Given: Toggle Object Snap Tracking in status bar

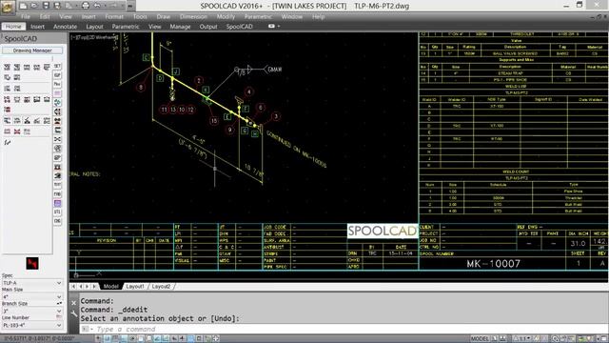Looking at the screenshot, I should pos(156,339).
